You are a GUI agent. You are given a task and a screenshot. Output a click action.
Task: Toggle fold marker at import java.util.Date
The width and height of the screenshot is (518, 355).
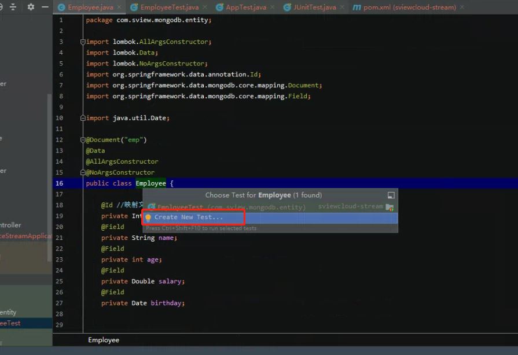(83, 118)
